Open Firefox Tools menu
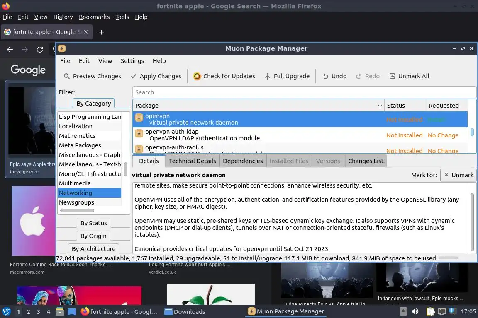The image size is (478, 318). [122, 17]
